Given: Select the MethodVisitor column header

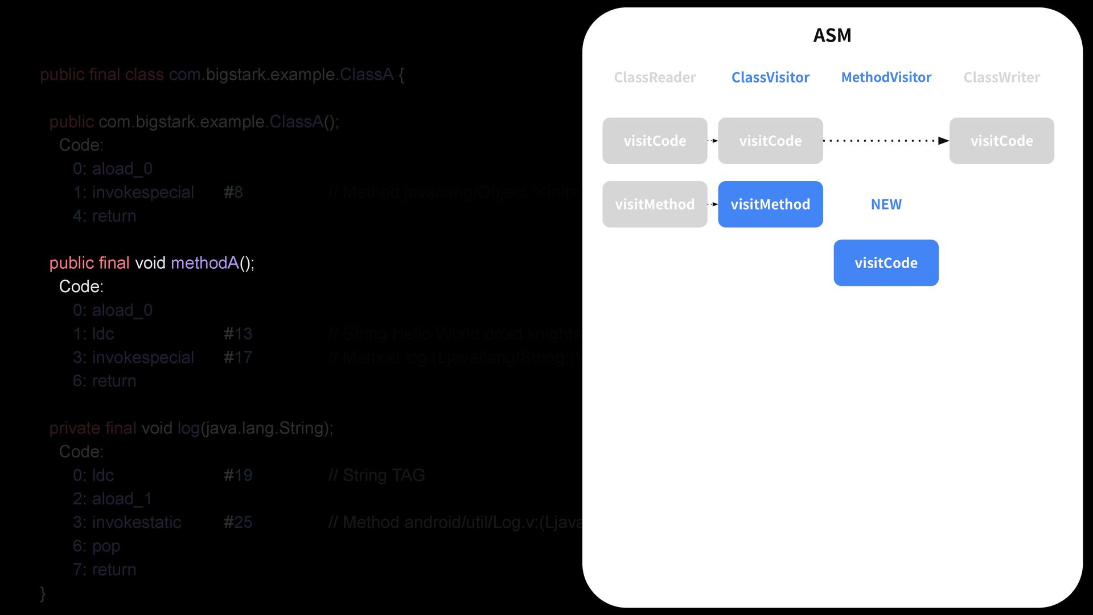Looking at the screenshot, I should click(886, 77).
